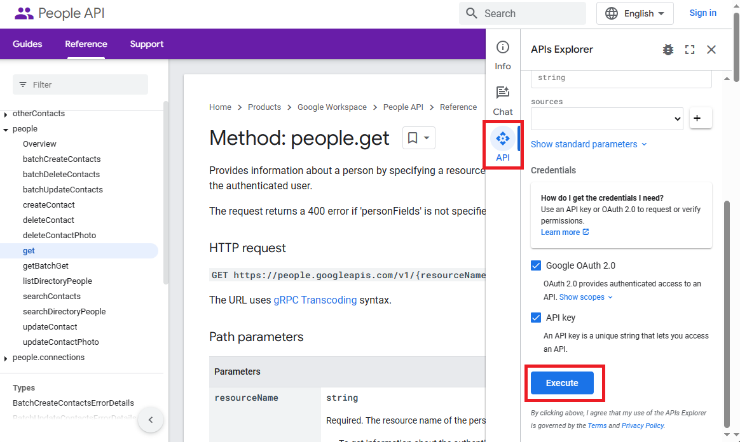Select batchCreateContacts in the sidebar
The height and width of the screenshot is (442, 740).
[62, 159]
